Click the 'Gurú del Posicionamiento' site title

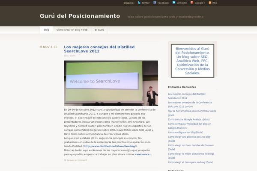point(80,16)
